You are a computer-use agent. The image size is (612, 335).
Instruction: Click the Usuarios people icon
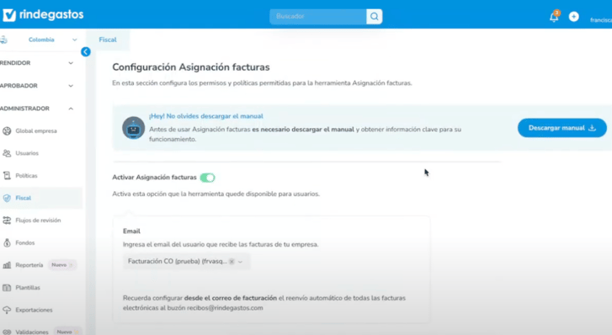[7, 153]
